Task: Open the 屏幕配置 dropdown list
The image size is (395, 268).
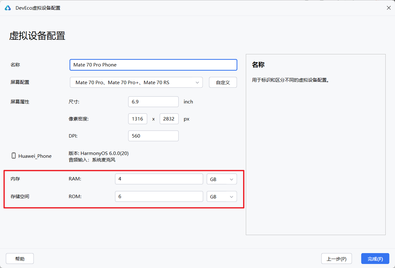Action: (x=136, y=83)
